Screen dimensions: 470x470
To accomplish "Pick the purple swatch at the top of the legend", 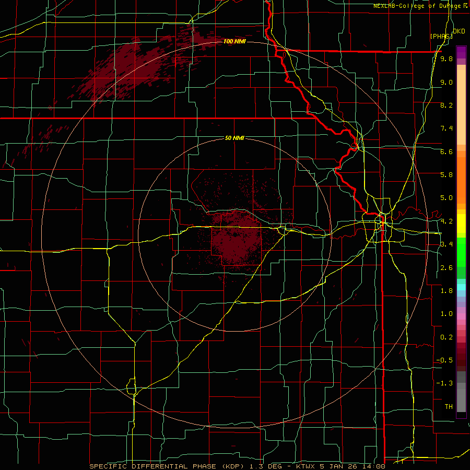I will 461,52.
